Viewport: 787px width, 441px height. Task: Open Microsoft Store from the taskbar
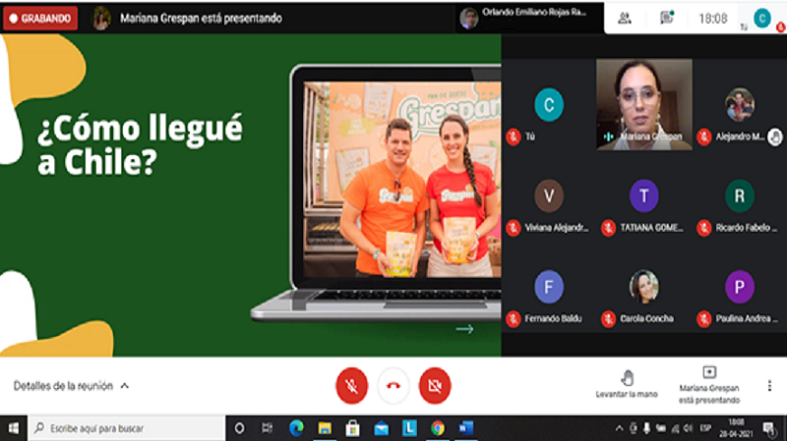[x=352, y=428]
